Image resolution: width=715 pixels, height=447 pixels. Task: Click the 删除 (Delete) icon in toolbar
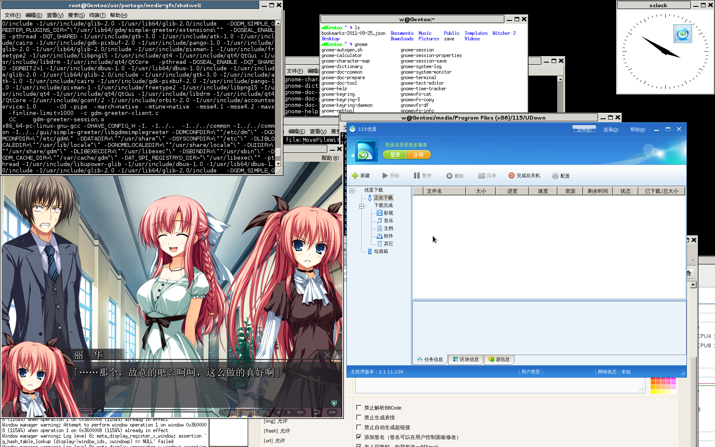pyautogui.click(x=449, y=176)
